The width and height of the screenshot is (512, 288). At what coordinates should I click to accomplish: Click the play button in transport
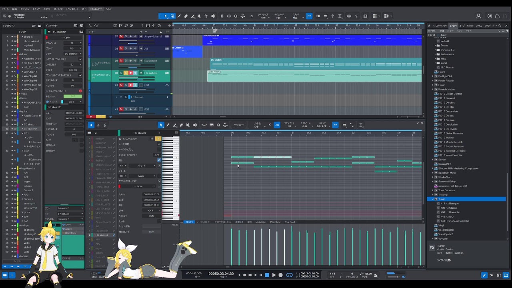point(274,275)
